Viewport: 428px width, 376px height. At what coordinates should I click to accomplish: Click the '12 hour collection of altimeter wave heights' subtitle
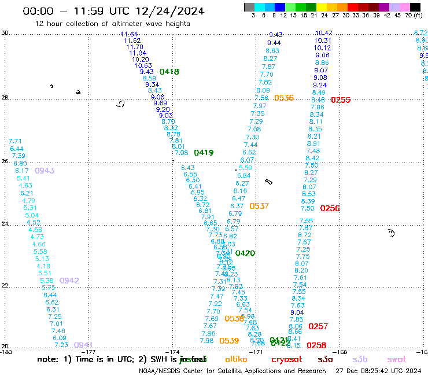[x=112, y=24]
